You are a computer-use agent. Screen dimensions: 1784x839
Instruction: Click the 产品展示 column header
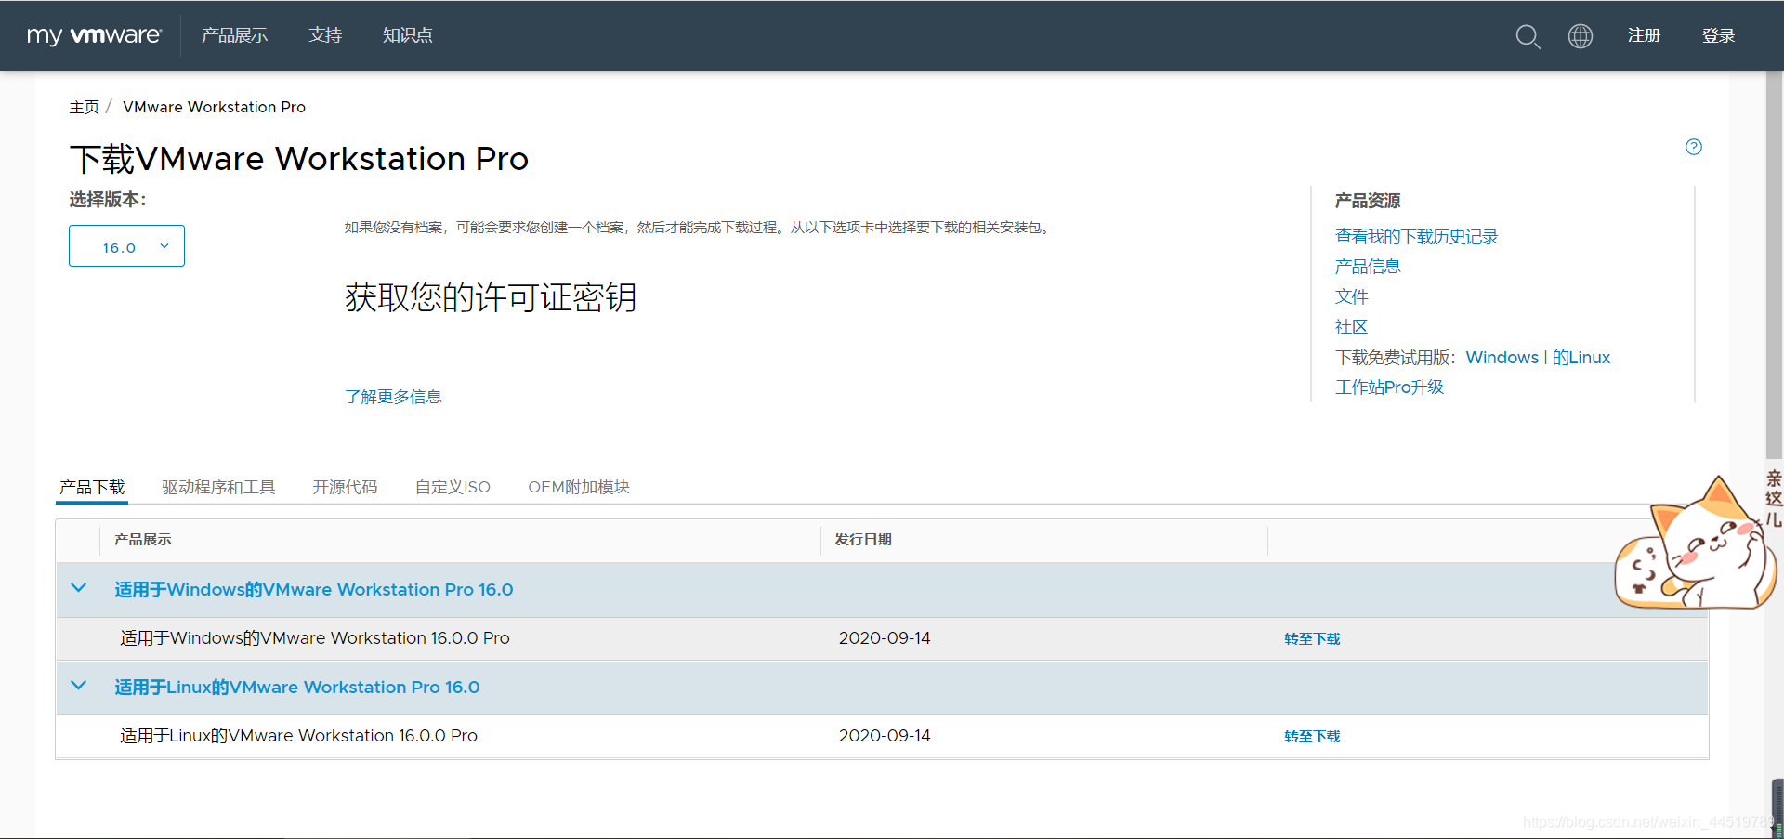coord(142,539)
